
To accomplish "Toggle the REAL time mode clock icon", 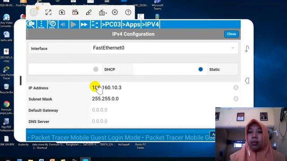I will pyautogui.click(x=52, y=25).
